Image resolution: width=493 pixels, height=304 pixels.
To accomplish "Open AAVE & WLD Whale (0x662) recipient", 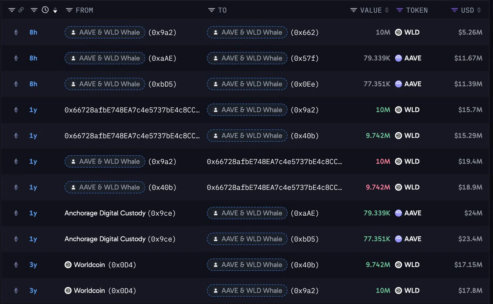I will click(263, 32).
